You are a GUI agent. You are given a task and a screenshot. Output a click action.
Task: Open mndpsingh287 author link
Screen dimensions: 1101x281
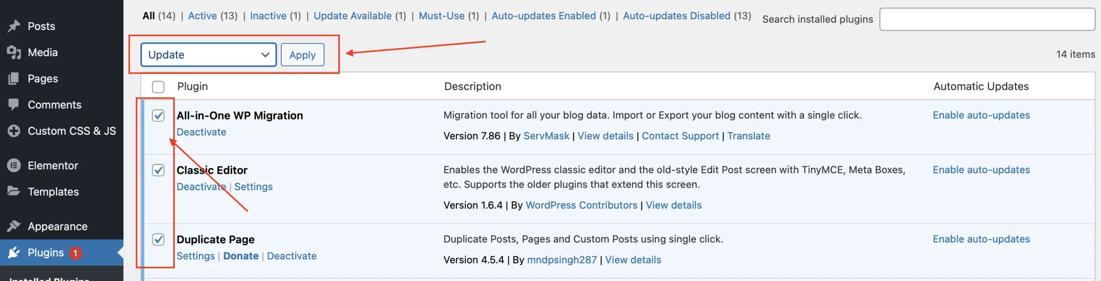562,260
